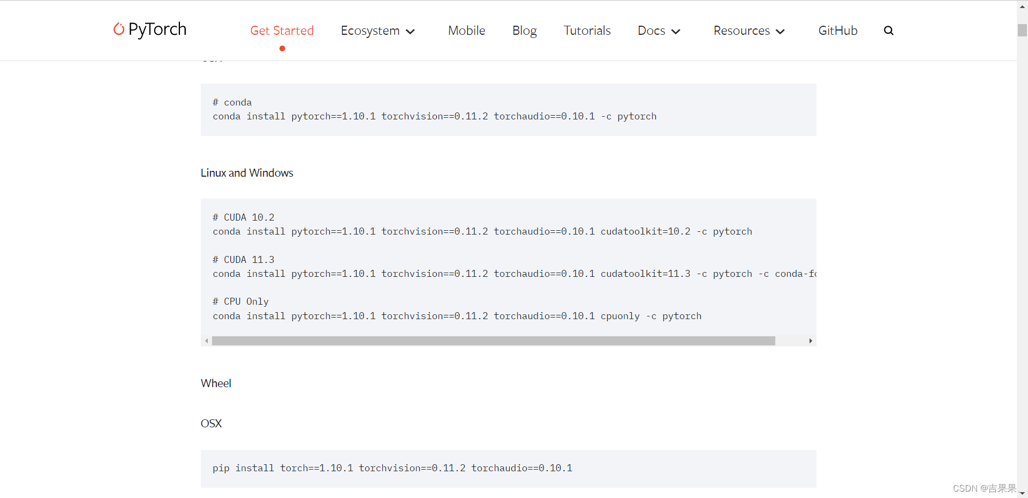Click the PyTorch flame logo

118,30
